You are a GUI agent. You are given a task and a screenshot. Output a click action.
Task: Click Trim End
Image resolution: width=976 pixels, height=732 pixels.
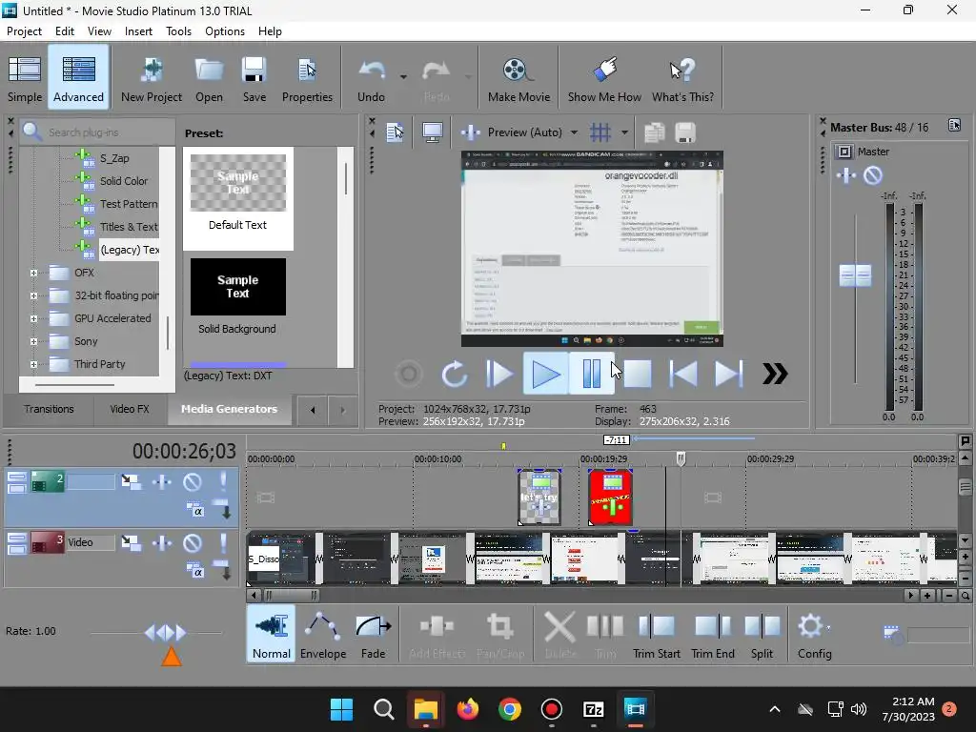click(x=713, y=634)
